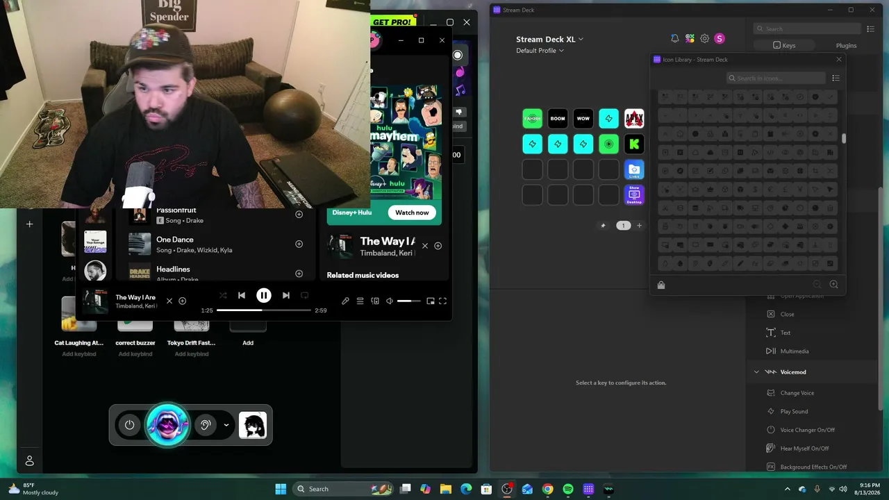Open the Default Profile dropdown

point(540,51)
